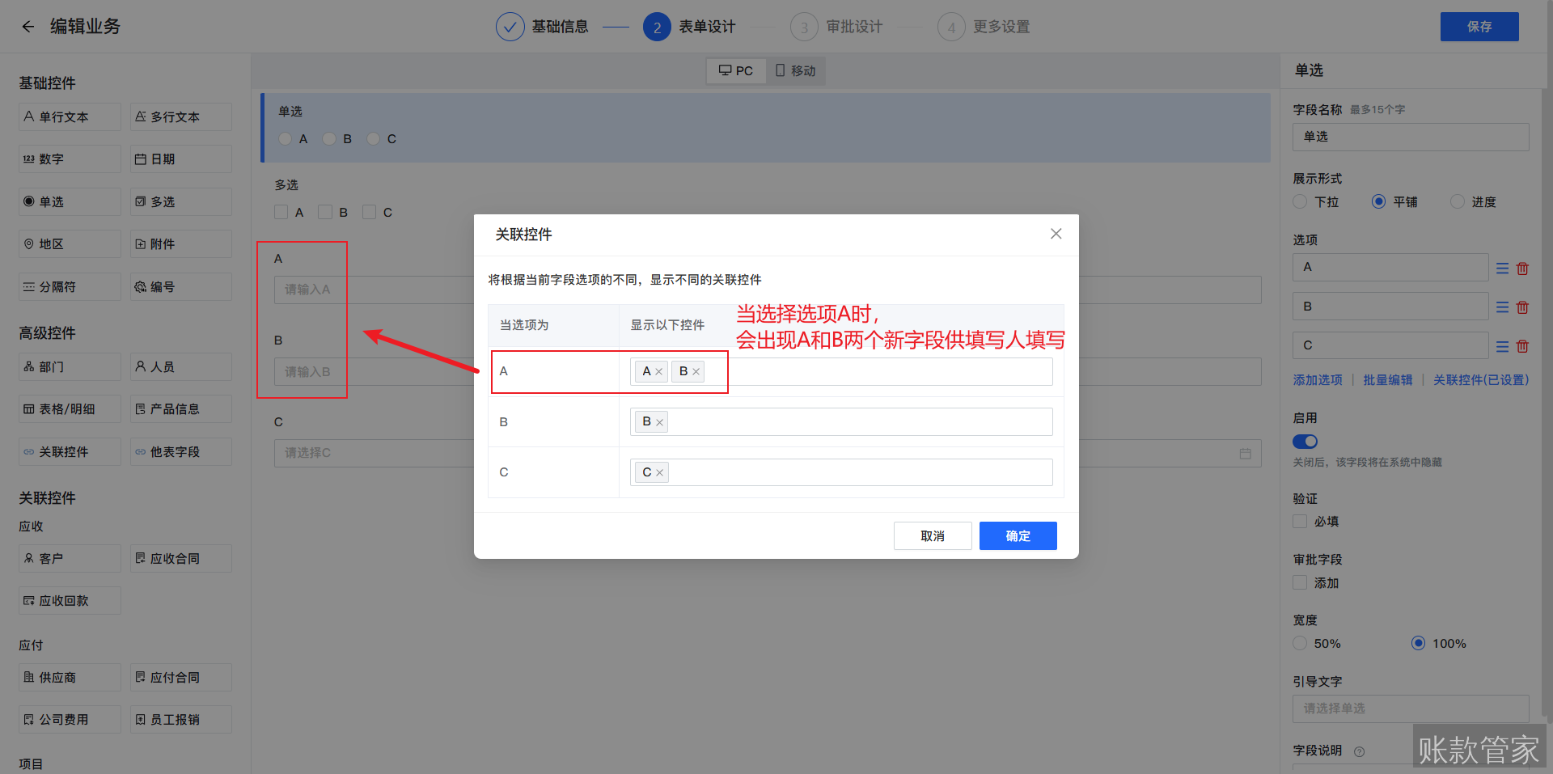Add a 部门 control

point(69,366)
